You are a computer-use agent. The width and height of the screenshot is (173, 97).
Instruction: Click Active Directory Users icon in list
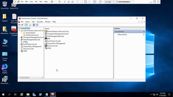[x=46, y=32]
